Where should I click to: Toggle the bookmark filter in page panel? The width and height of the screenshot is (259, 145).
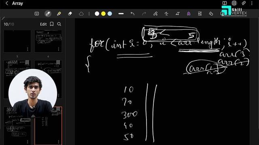click(x=52, y=24)
